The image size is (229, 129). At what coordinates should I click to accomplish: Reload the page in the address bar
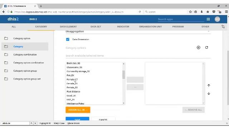(140, 12)
